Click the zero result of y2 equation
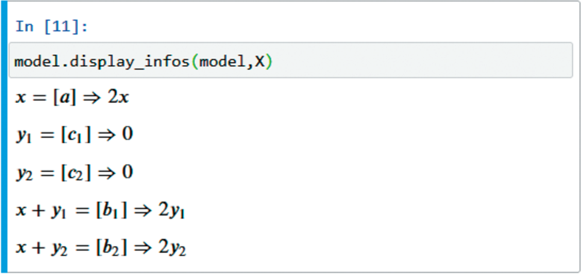Image resolution: width=581 pixels, height=274 pixels. point(127,172)
